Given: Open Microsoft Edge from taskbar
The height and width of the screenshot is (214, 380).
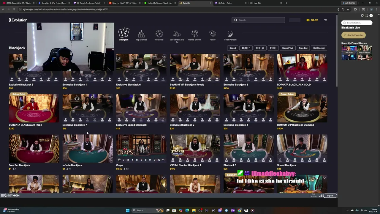Looking at the screenshot, I should pos(187,210).
